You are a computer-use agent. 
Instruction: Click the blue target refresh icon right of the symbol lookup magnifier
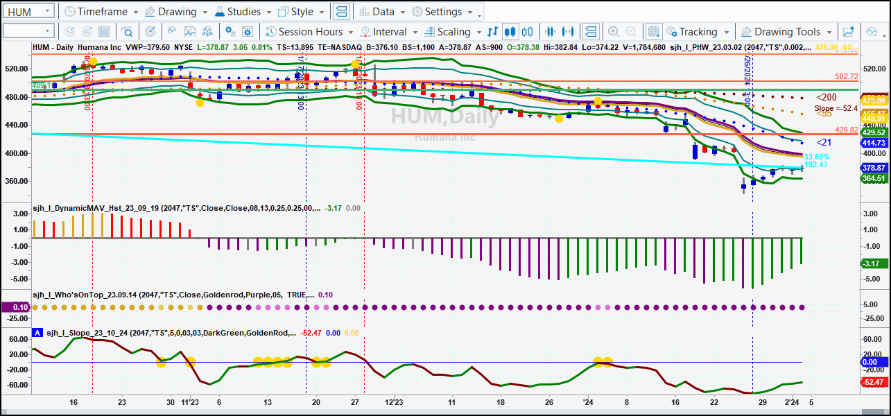pyautogui.click(x=150, y=31)
